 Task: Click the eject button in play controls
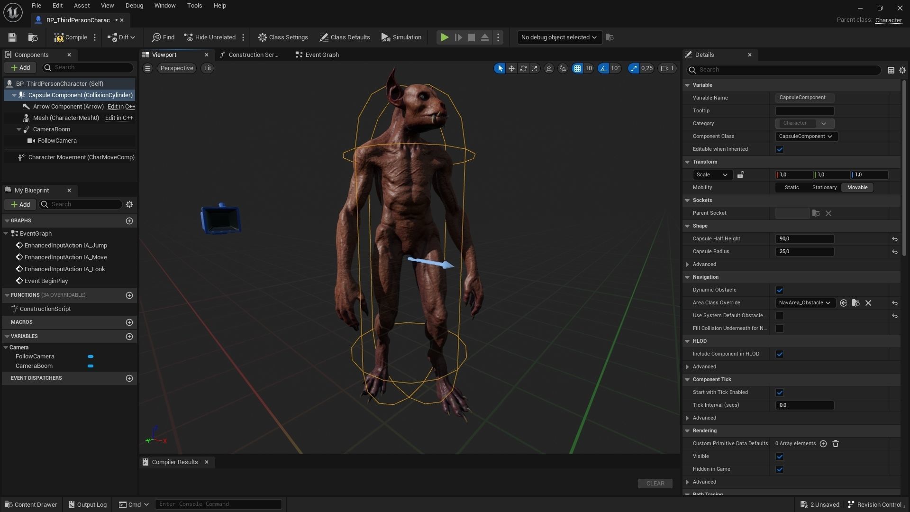pyautogui.click(x=485, y=37)
